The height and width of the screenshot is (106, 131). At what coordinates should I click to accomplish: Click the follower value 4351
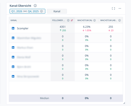point(63,27)
